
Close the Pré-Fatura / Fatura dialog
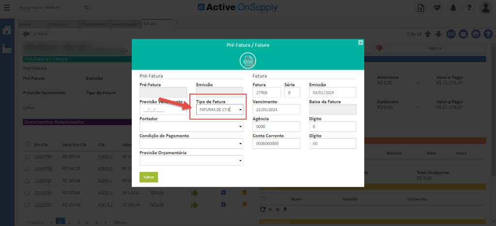point(360,42)
